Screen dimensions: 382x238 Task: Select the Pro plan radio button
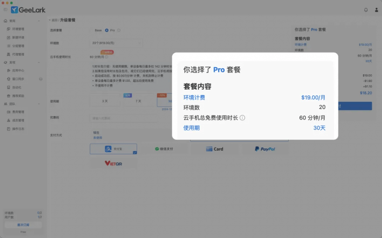[x=107, y=30]
